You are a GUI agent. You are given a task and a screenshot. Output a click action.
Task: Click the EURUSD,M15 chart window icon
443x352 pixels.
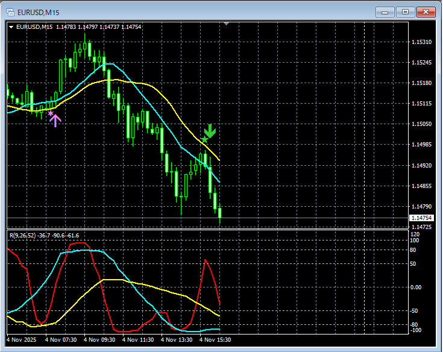pyautogui.click(x=10, y=12)
